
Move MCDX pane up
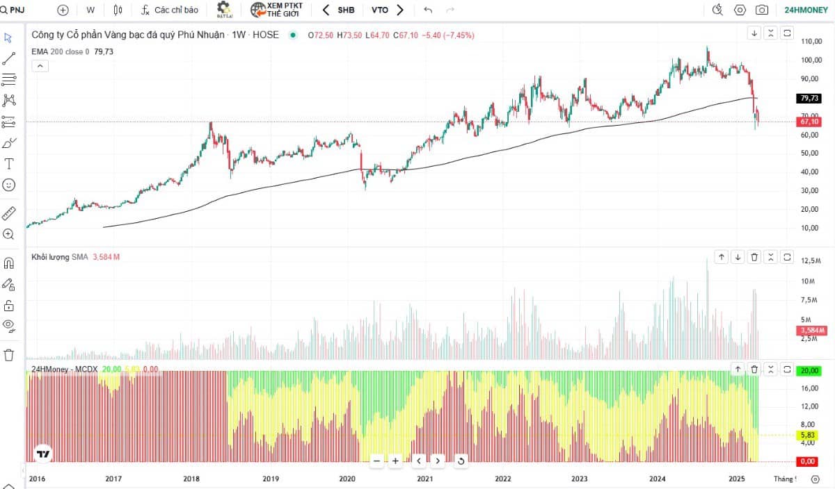(x=738, y=370)
